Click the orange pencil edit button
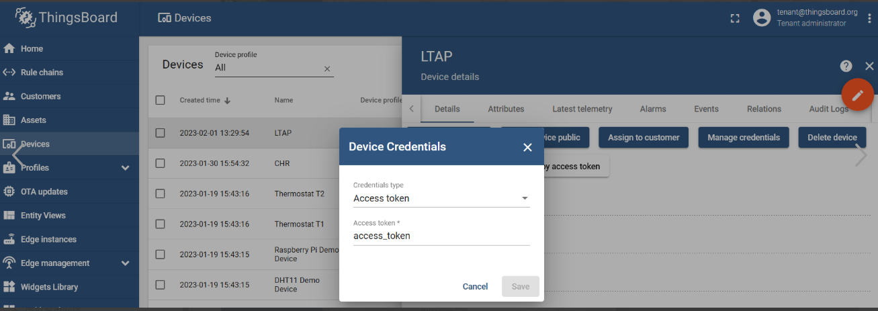This screenshot has width=878, height=311. [x=857, y=95]
